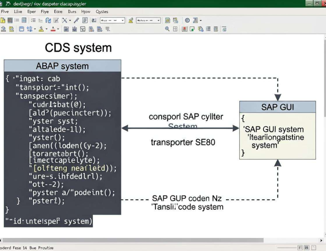This screenshot has height=251, width=326.
Task: Click the status bar zoom slider
Action: click(287, 247)
